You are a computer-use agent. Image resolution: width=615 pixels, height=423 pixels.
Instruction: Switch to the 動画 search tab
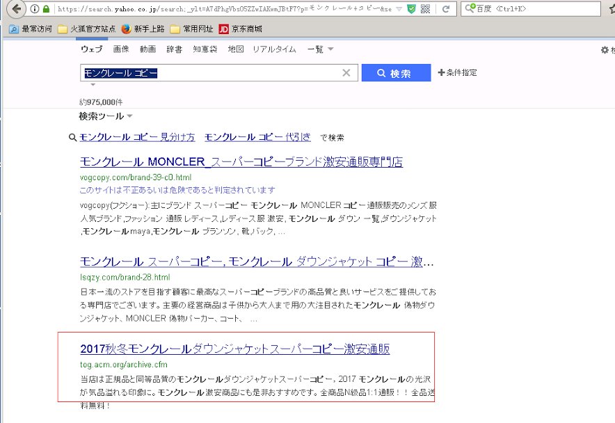click(148, 49)
